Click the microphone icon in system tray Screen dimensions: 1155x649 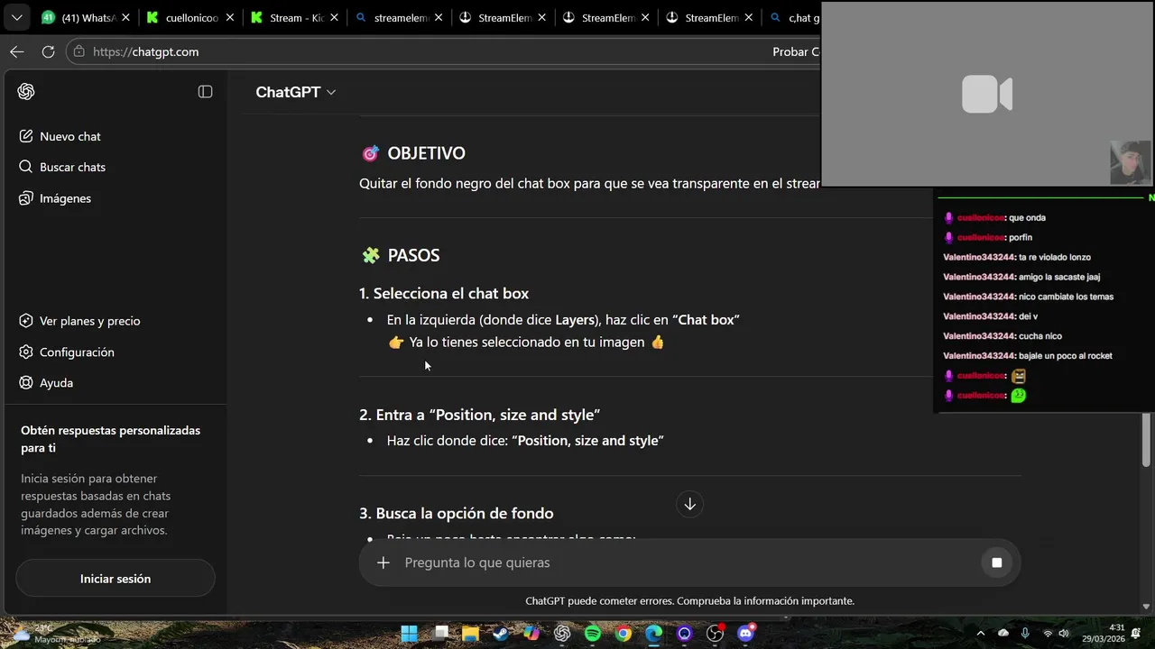point(1025,634)
